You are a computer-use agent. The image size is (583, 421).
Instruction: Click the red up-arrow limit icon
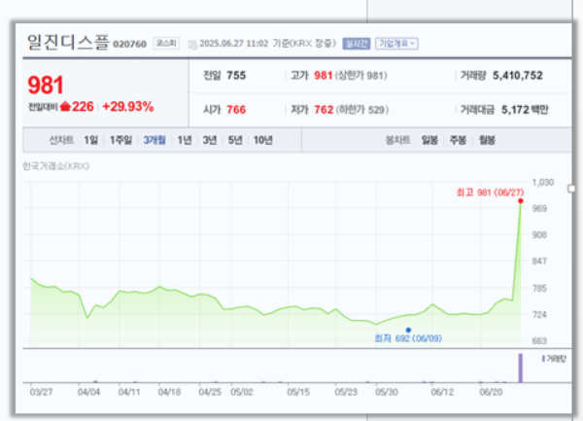[x=65, y=106]
